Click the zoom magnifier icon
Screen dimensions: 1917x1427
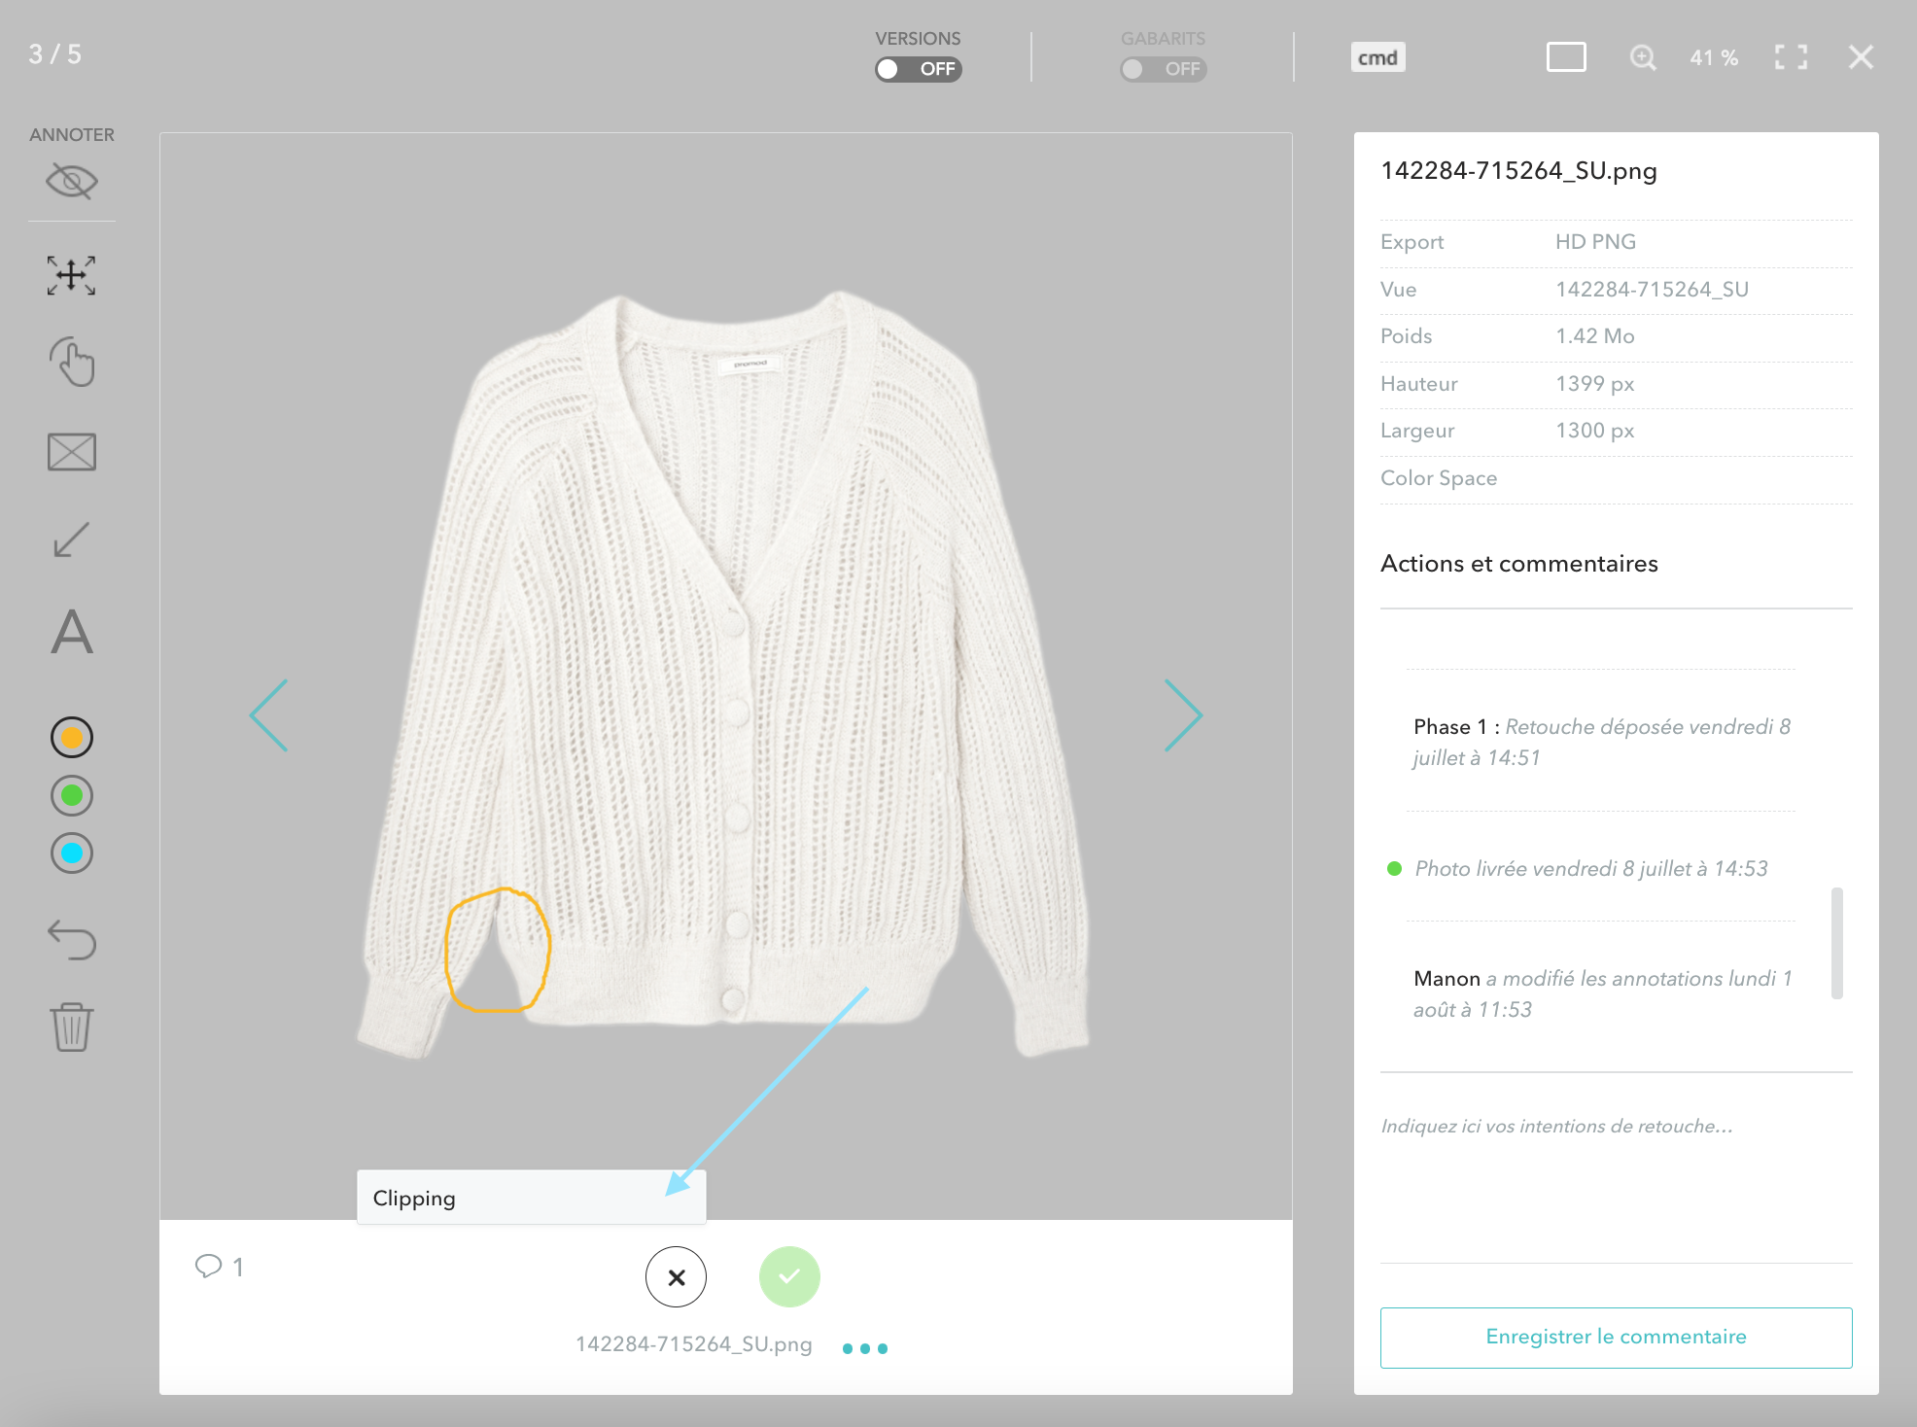[x=1642, y=57]
